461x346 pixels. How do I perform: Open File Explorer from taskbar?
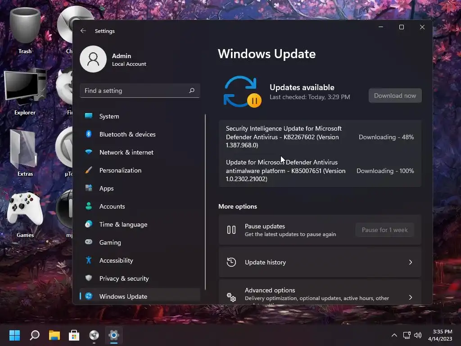54,335
